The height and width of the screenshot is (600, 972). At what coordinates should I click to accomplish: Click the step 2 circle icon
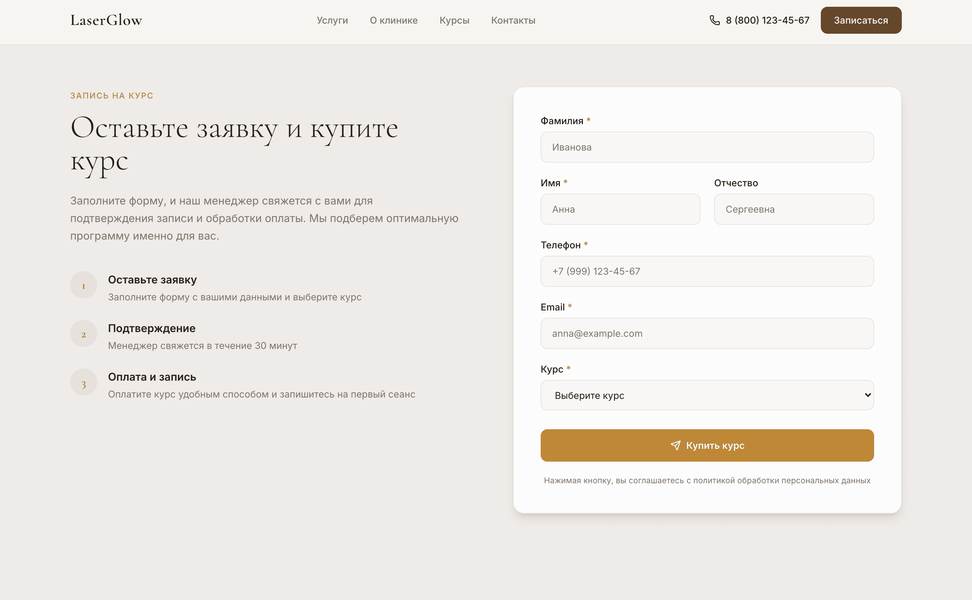click(84, 334)
